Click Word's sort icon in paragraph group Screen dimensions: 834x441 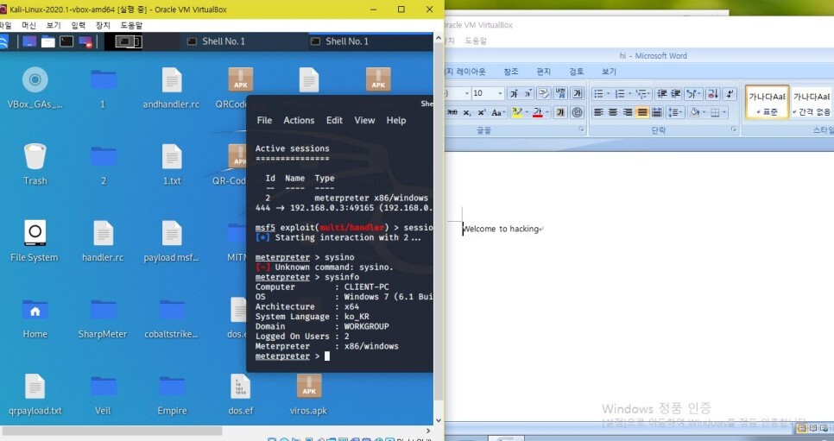tap(713, 93)
